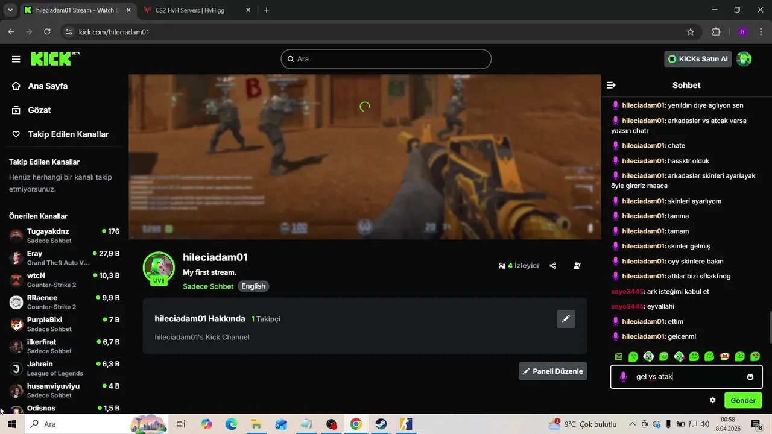Image resolution: width=772 pixels, height=434 pixels.
Task: Go back in browser history
Action: pos(11,32)
